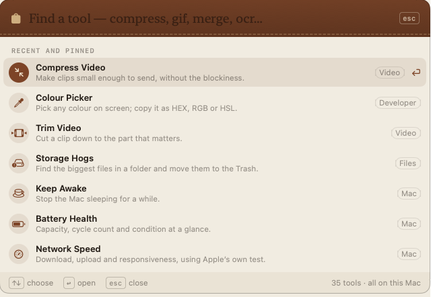
Task: Click the Files tag on Storage Hogs
Action: click(407, 163)
